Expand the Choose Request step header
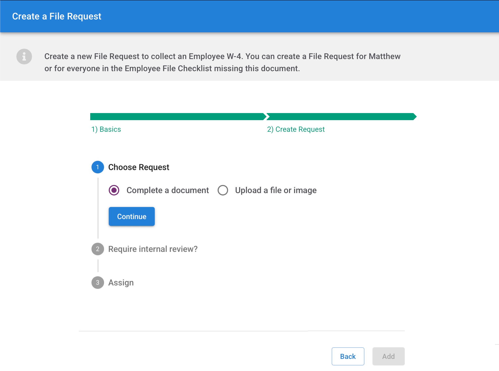Screen dimensions: 499x371 [x=139, y=167]
